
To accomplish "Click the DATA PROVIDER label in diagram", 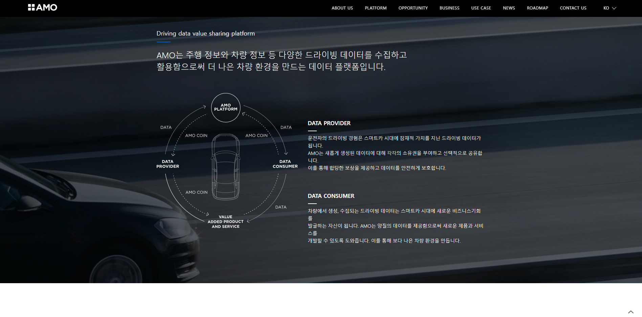I will point(168,164).
